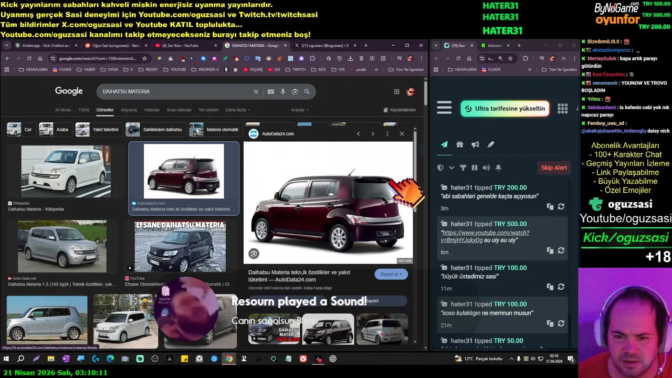Open the on-screen keyboard in search bar

point(270,91)
